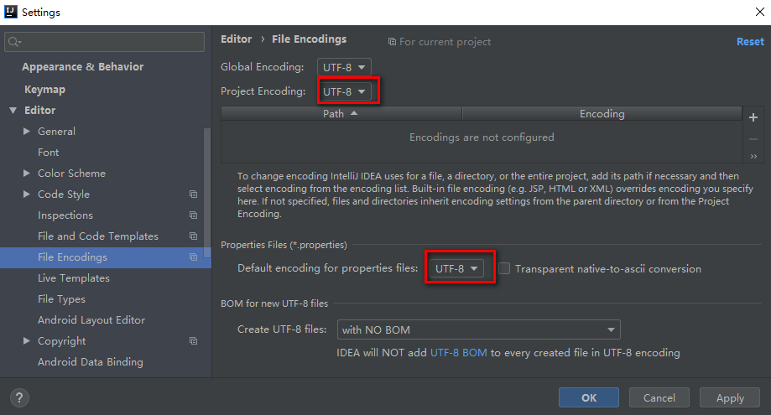Enable Transparent native-to-ascii conversion checkbox

(x=504, y=268)
